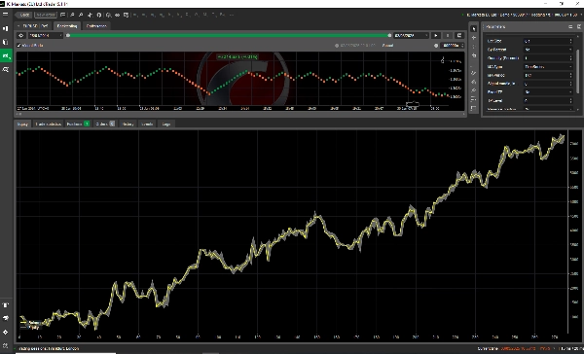Screen dimensions: 584x354
Task: Open the backtest end date dropdown
Action: [x=411, y=35]
